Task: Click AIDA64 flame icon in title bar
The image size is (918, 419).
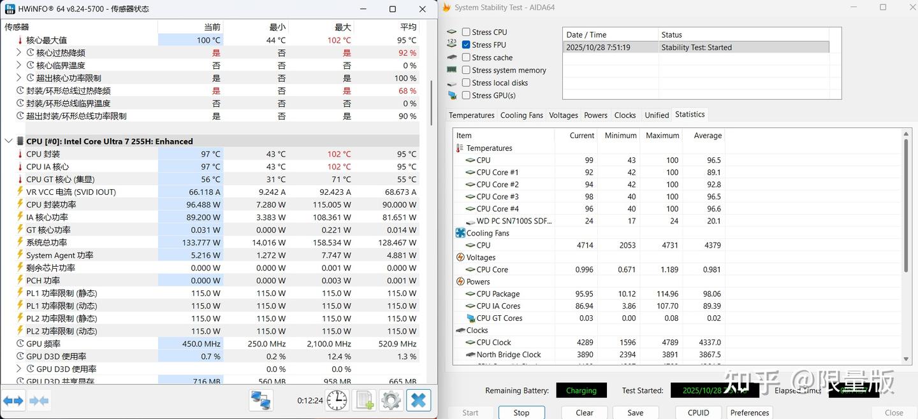Action: [447, 8]
